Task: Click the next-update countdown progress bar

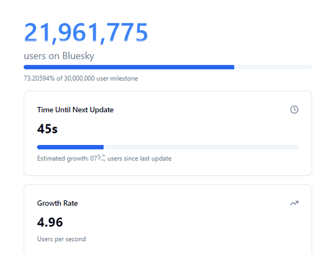Action: (168, 147)
